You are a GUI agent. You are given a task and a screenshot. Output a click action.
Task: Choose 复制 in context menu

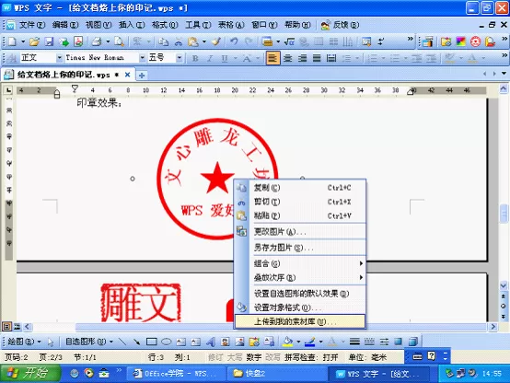coord(300,188)
